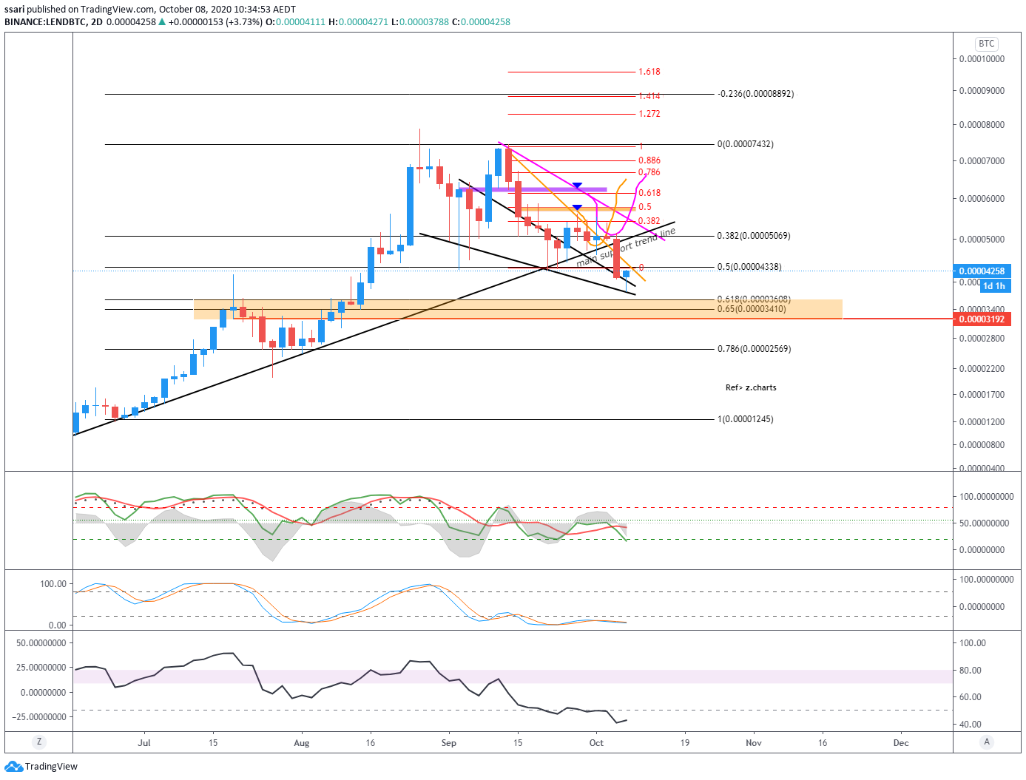Click the Sep label on the time axis
The width and height of the screenshot is (1026, 780).
click(x=449, y=743)
